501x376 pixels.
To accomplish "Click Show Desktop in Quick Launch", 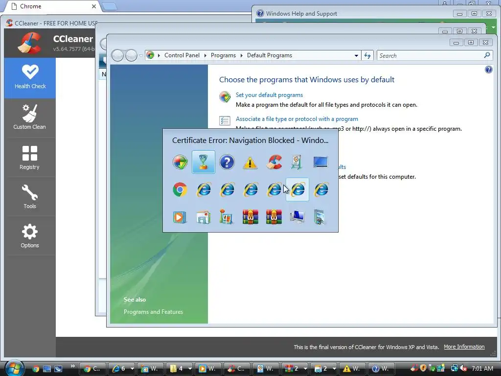I will click(x=47, y=369).
